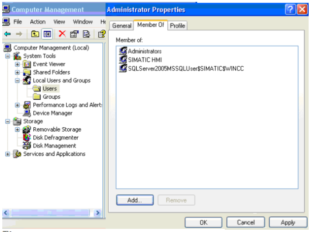The width and height of the screenshot is (310, 232).
Task: Select the Users tree item label
Action: pyautogui.click(x=50, y=88)
